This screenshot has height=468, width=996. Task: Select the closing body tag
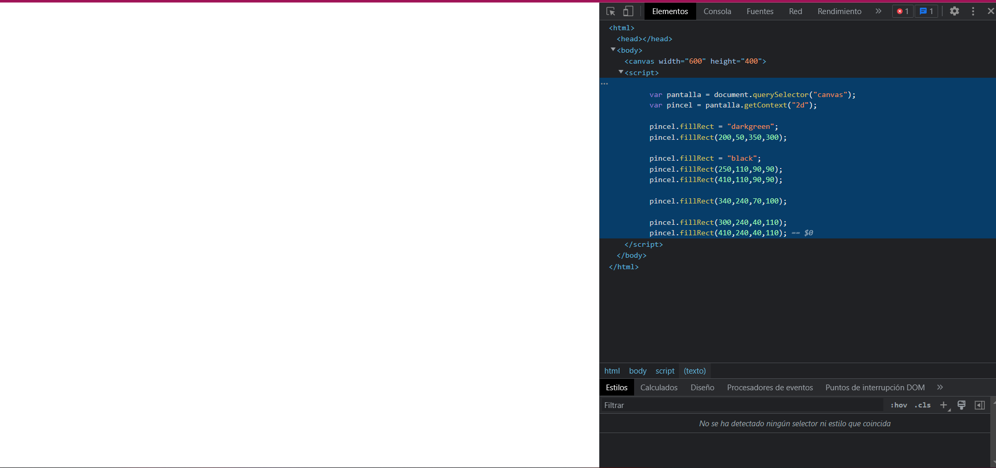point(631,255)
